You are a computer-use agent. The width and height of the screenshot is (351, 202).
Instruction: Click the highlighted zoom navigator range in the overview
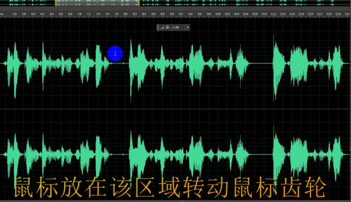coord(98,3)
